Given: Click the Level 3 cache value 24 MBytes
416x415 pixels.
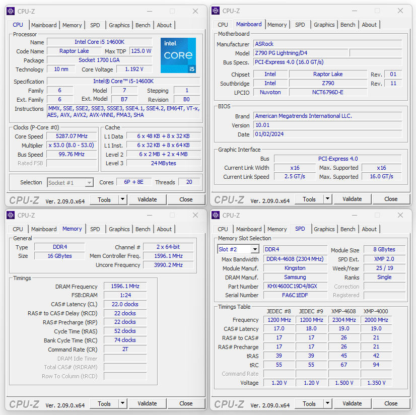Looking at the screenshot, I should (163, 163).
